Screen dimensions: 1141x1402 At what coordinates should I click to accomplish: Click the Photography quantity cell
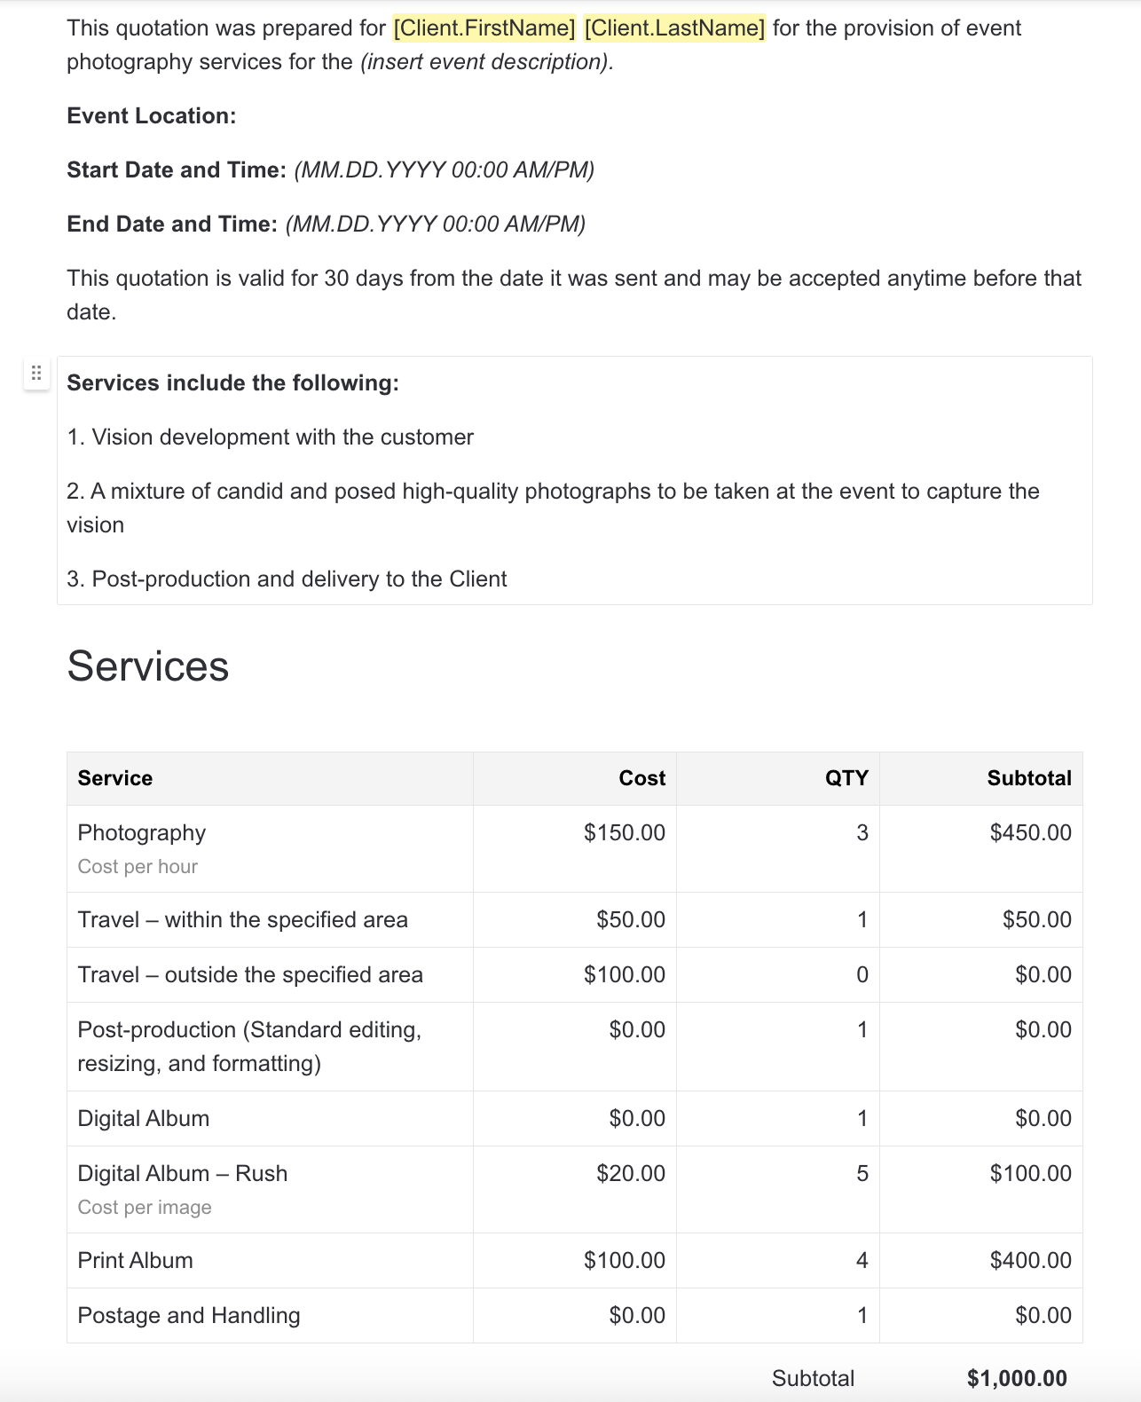point(862,833)
